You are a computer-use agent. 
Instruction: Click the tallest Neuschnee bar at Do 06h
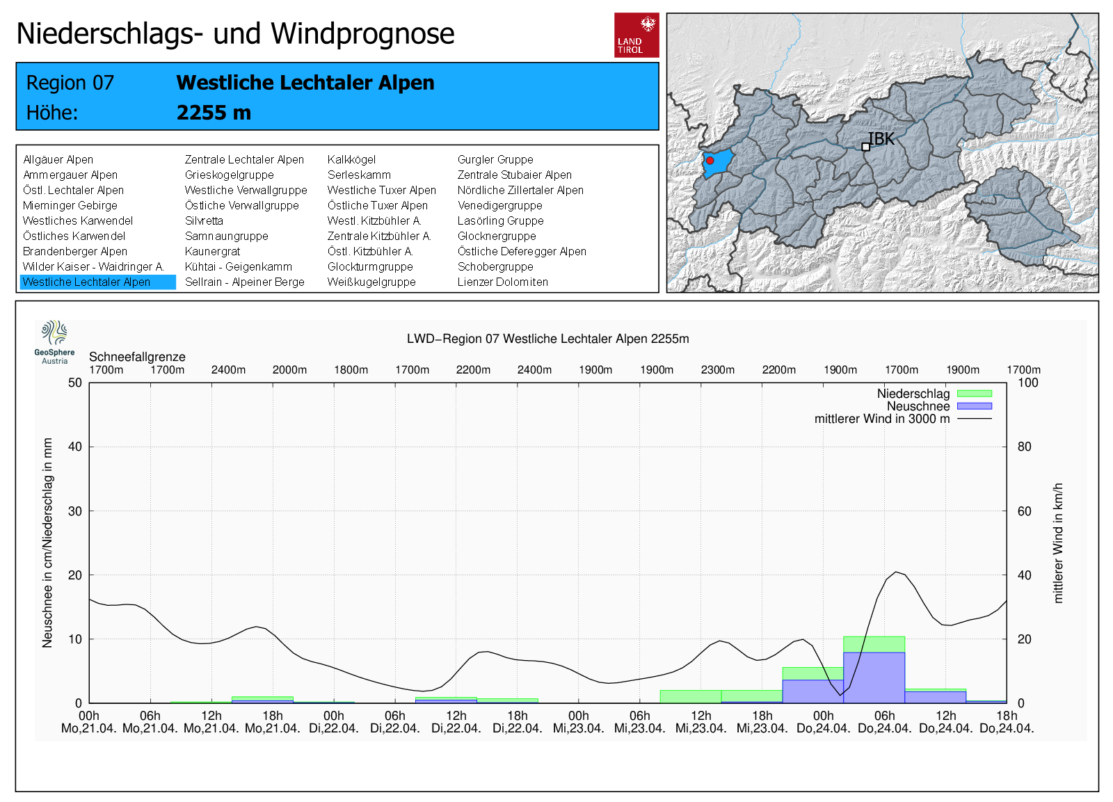874,677
